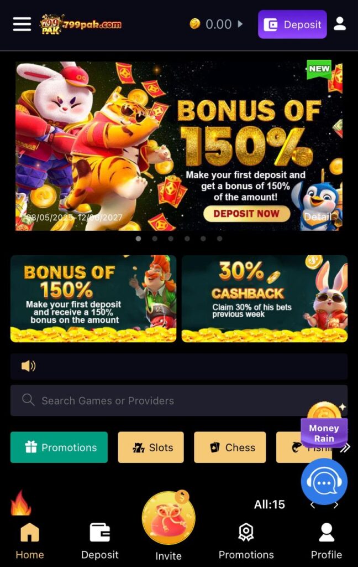The image size is (358, 567).
Task: Tap the Invite money bag icon
Action: [x=169, y=518]
